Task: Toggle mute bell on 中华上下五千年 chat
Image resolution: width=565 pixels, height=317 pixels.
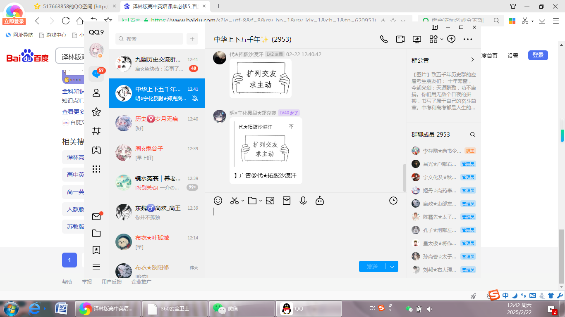Action: 195,98
